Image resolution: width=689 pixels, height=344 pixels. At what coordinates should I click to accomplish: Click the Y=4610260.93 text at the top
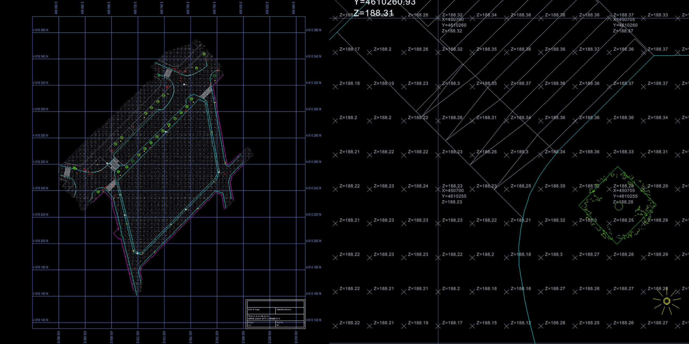pos(385,3)
